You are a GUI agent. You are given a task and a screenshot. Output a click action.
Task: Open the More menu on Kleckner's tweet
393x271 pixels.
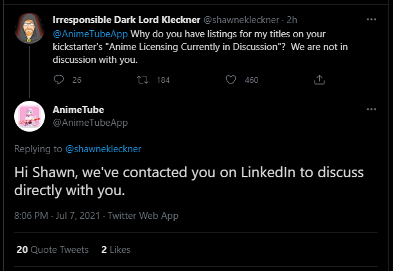click(x=371, y=20)
